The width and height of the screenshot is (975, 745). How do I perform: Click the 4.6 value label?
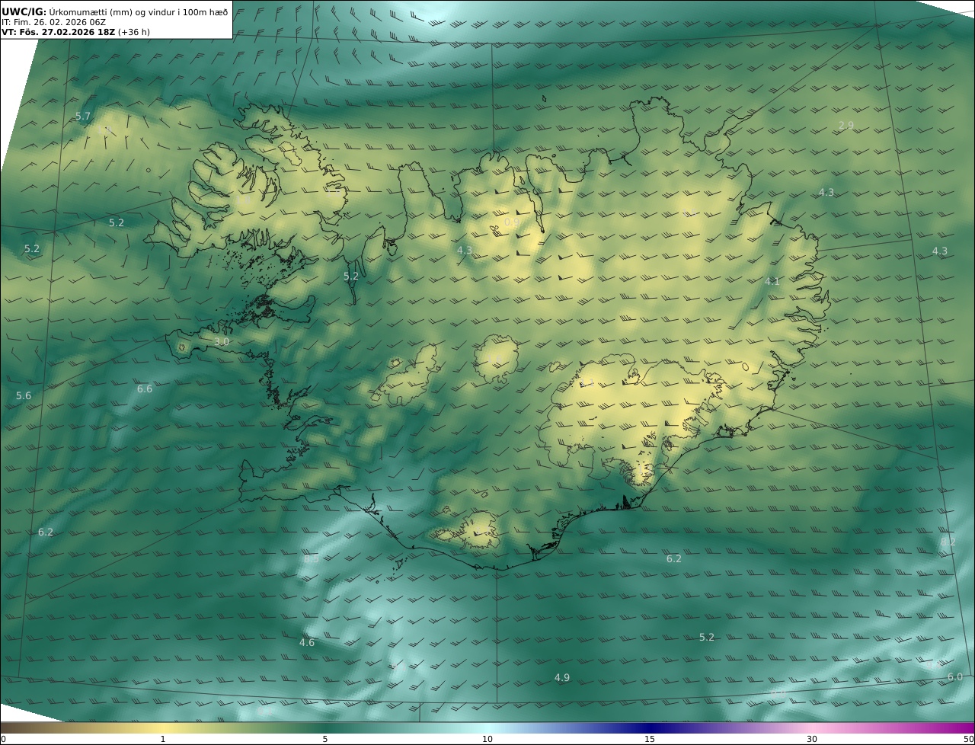(x=307, y=642)
